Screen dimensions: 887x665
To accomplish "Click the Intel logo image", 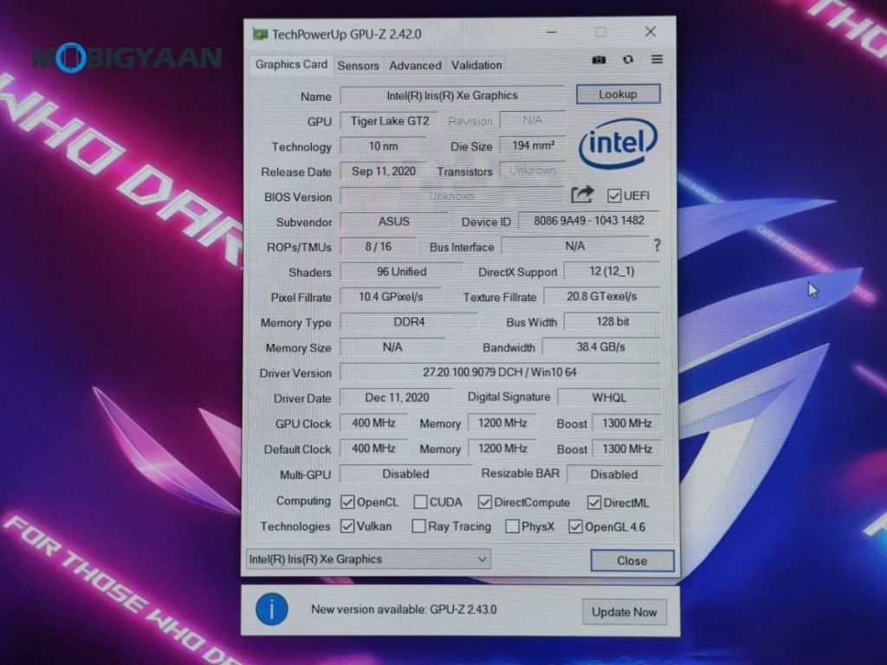I will [x=618, y=144].
